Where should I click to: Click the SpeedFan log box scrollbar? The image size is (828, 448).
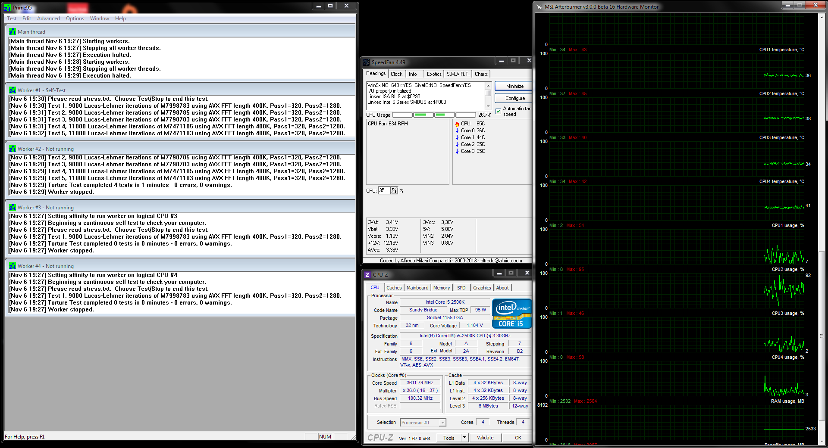tap(488, 95)
